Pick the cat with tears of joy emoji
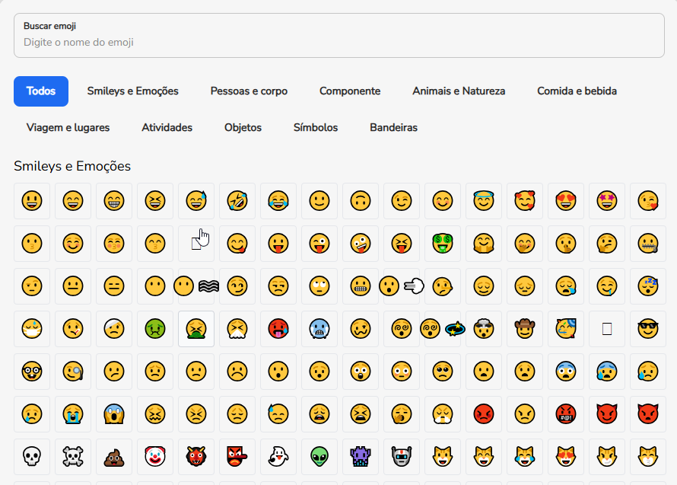 [x=525, y=457]
